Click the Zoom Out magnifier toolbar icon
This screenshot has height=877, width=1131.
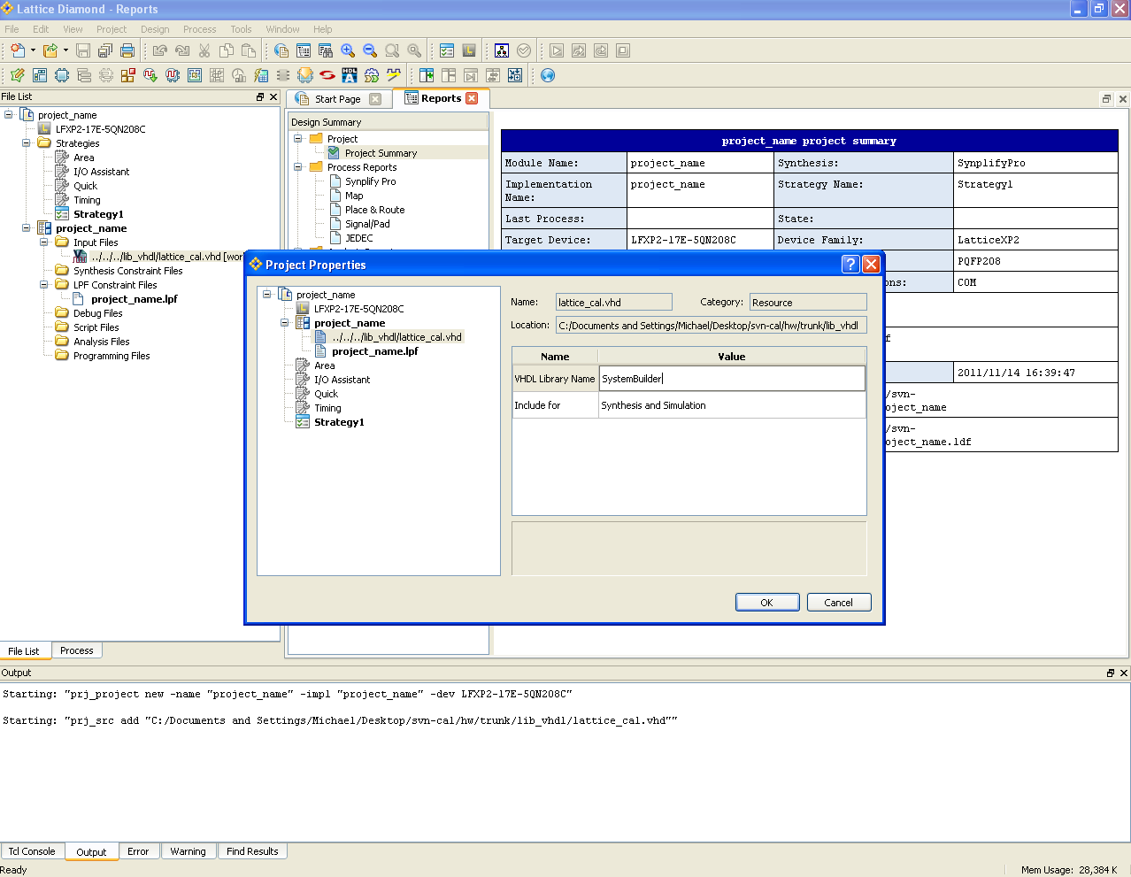(x=370, y=51)
